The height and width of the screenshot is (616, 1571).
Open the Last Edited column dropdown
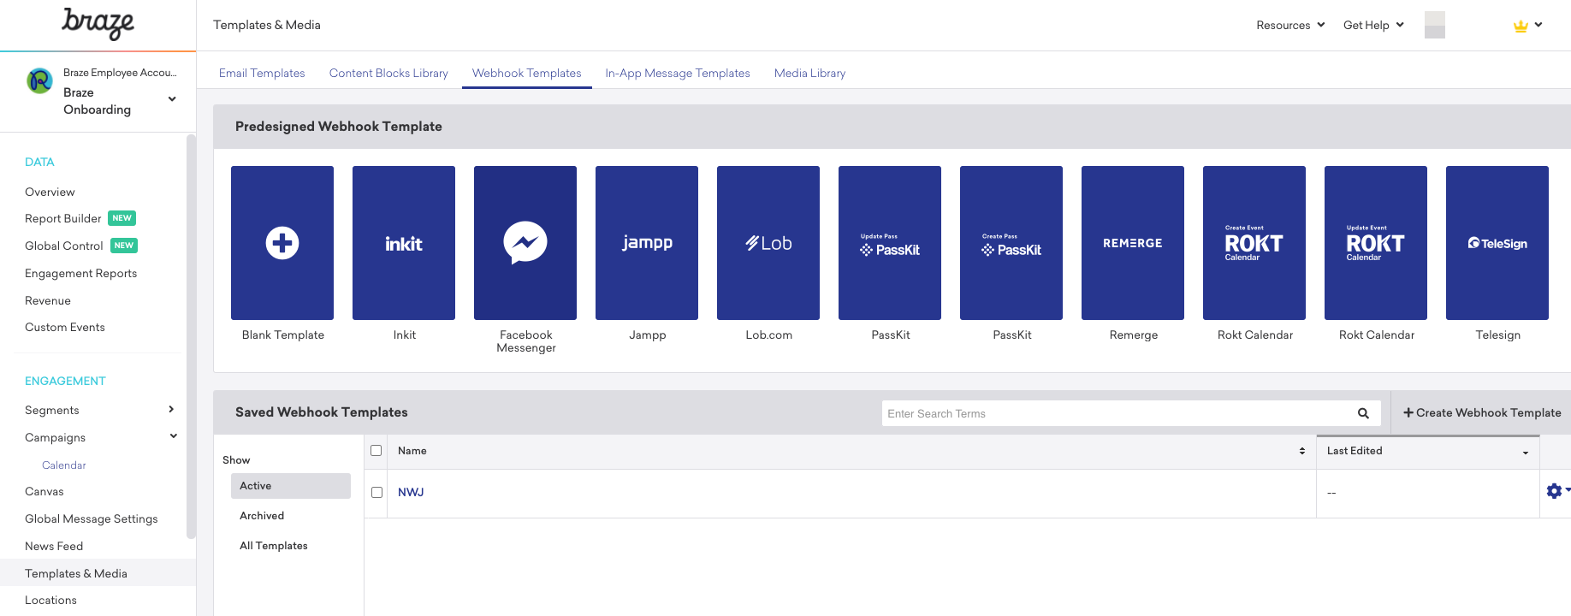click(x=1526, y=452)
